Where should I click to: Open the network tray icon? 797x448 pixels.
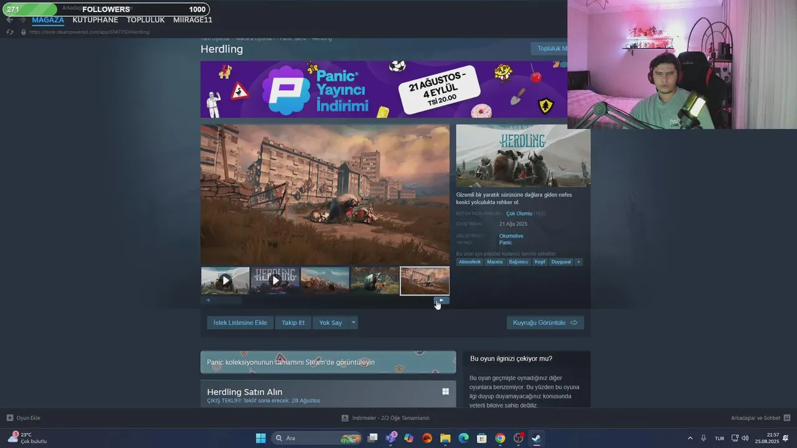point(735,438)
